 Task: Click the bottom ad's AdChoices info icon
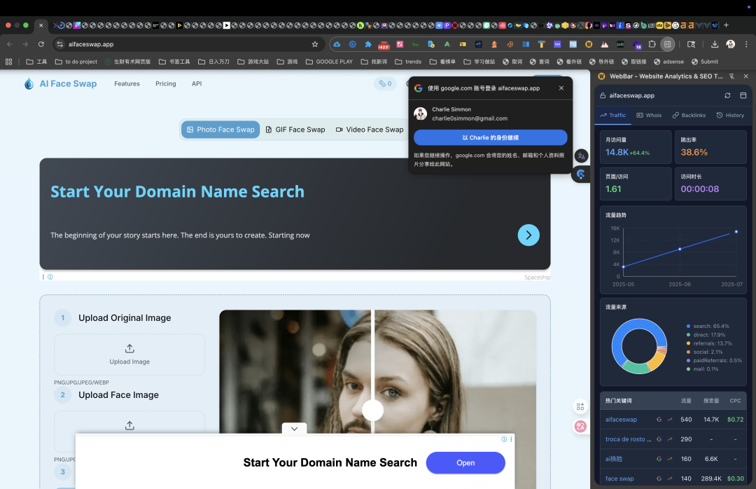(x=504, y=439)
